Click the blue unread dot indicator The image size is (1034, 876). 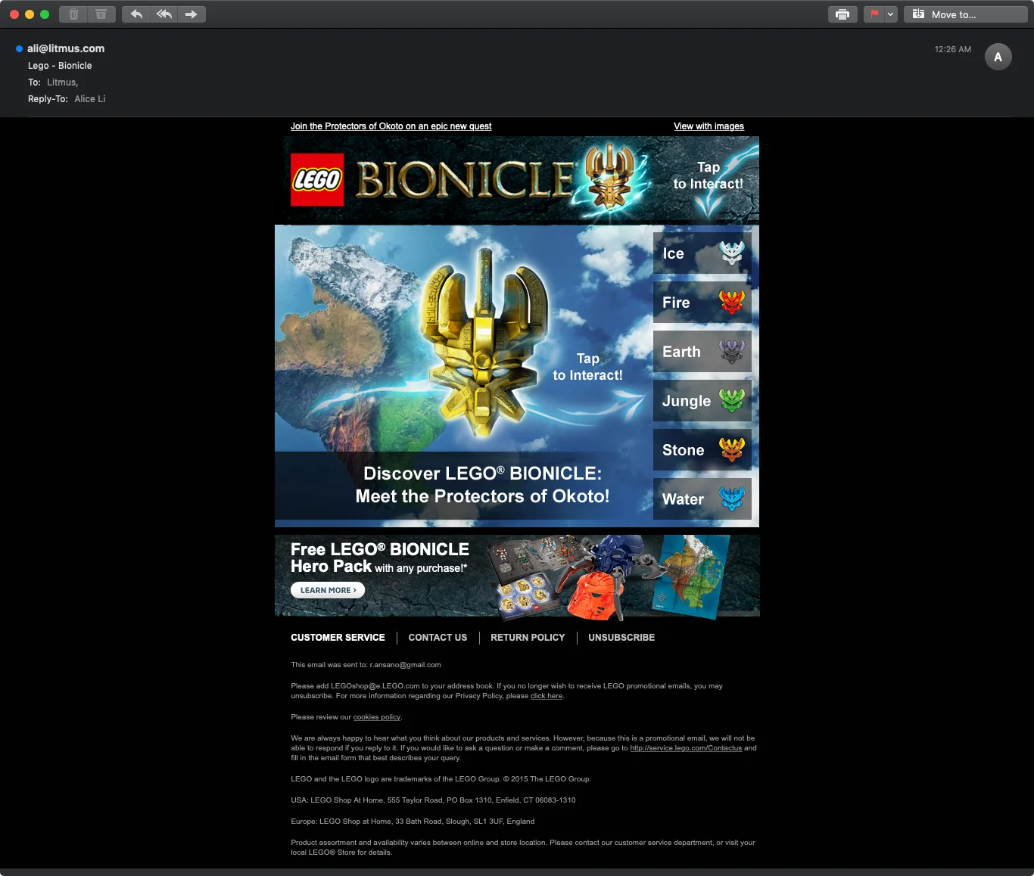pyautogui.click(x=19, y=48)
